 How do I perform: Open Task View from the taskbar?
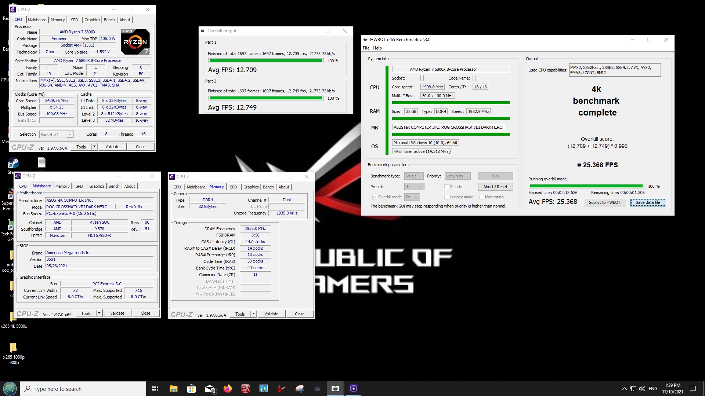tap(155, 389)
